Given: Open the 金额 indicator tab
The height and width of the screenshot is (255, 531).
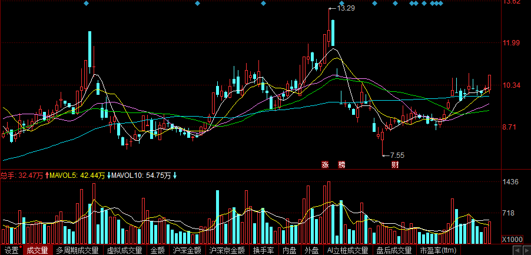Looking at the screenshot, I should tap(157, 250).
